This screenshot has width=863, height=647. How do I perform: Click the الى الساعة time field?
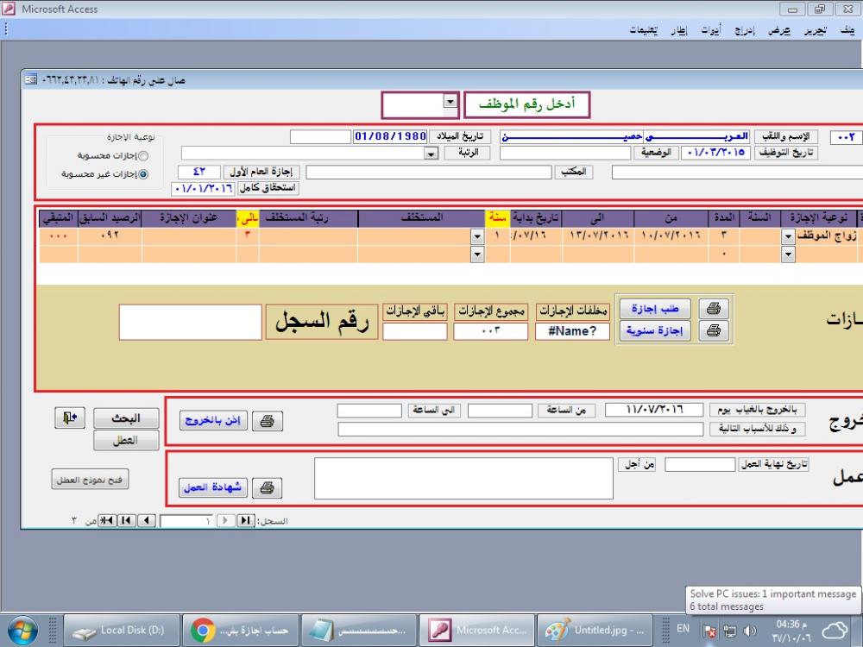click(369, 411)
